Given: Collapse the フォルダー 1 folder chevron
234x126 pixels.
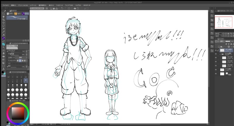Looking at the screenshot, I should (220, 54).
